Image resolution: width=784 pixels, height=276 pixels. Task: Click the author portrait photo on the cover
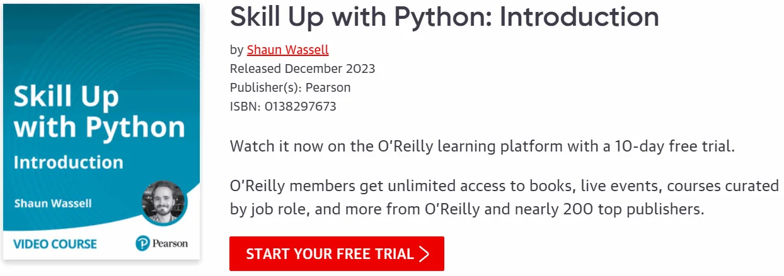point(164,202)
